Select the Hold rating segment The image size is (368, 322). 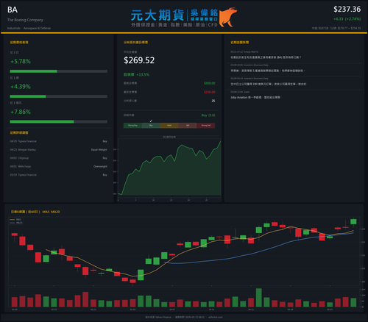(169, 126)
